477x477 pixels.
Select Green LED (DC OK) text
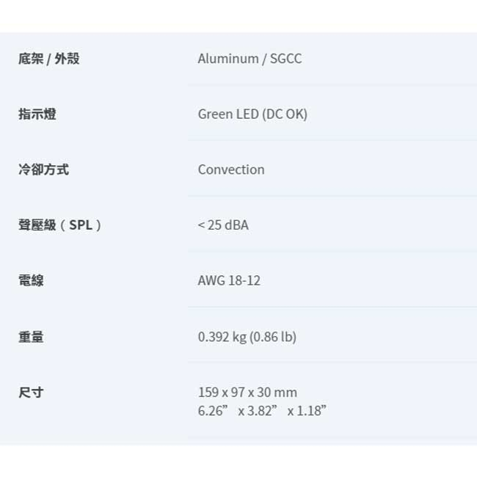(252, 114)
